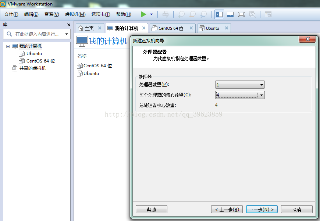The height and width of the screenshot is (221, 320).
Task: Click the library search input field
Action: click(x=37, y=34)
